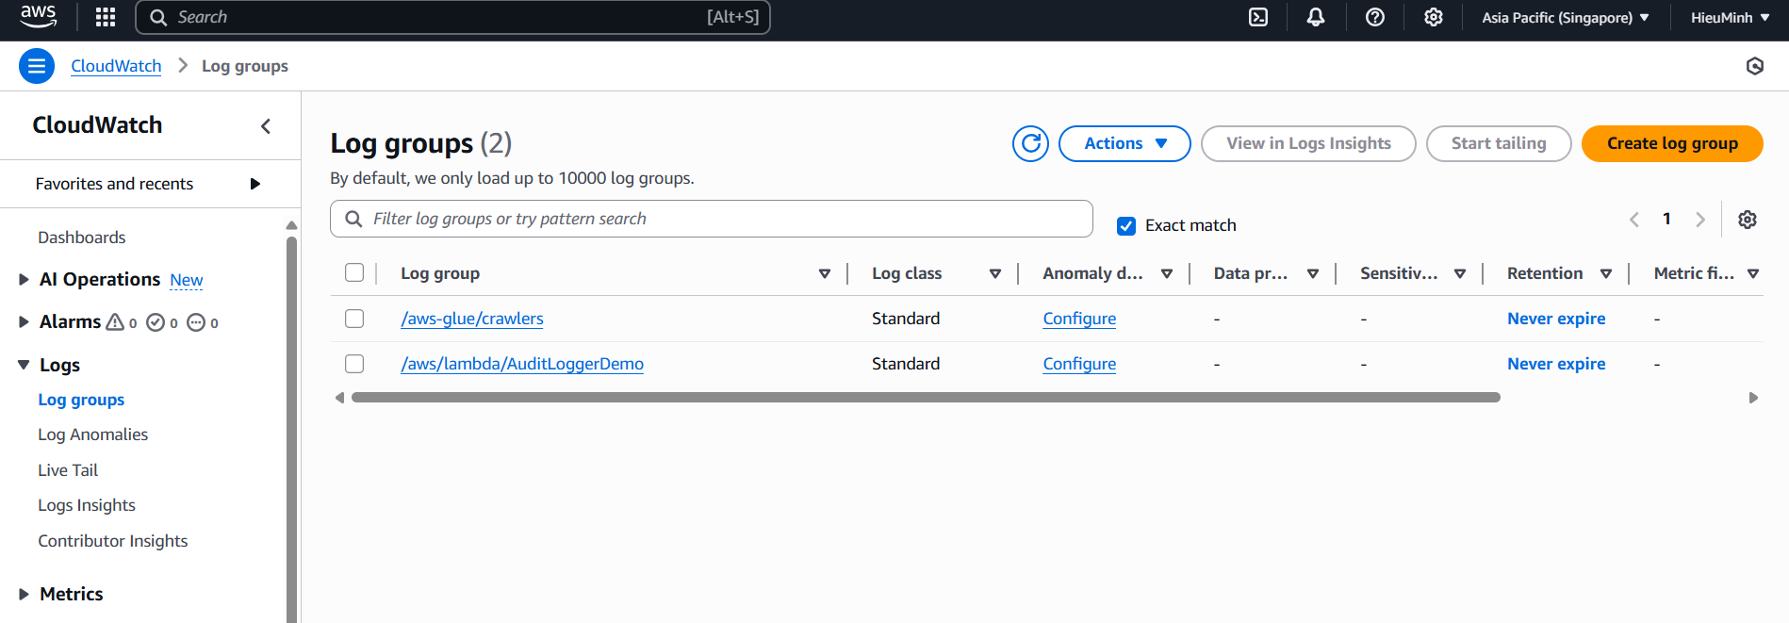Select Log groups in sidebar
Screen dimensions: 1789x623
click(x=81, y=400)
